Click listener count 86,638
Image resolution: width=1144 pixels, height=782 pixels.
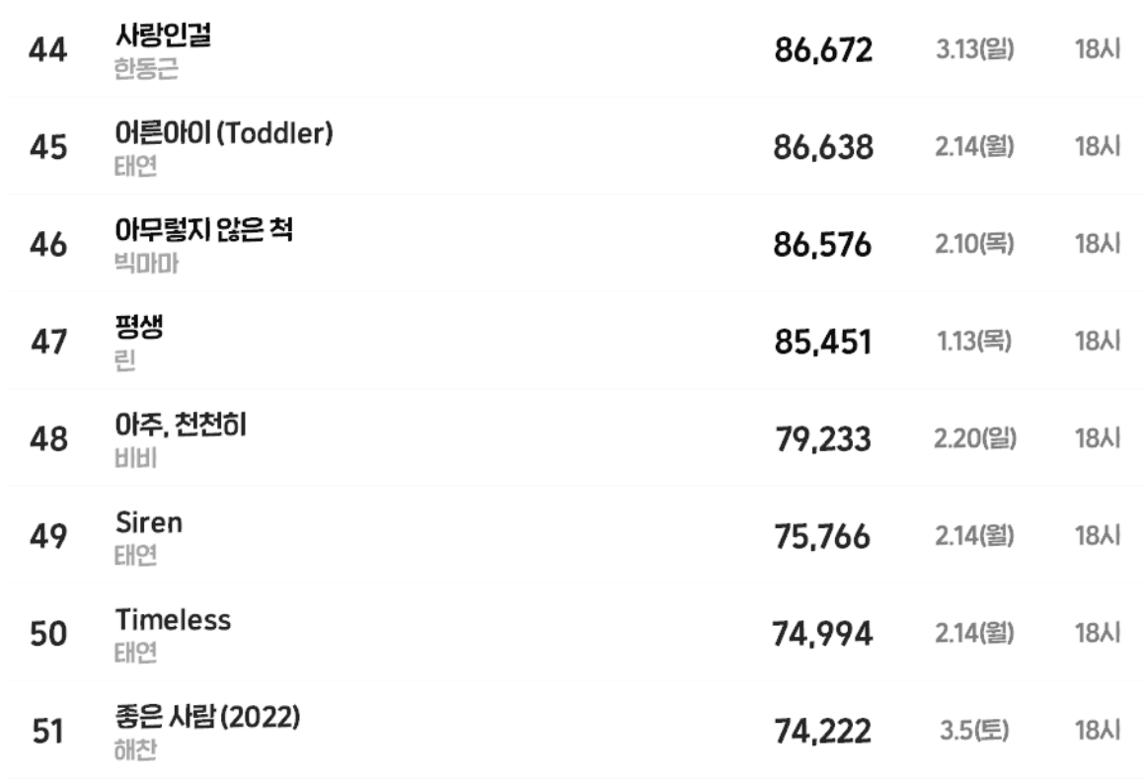coord(823,148)
